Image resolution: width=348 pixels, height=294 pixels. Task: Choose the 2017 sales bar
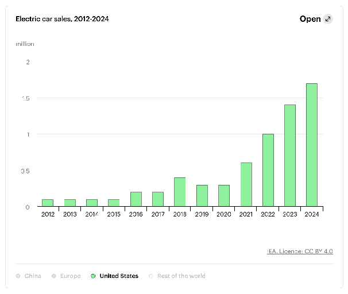point(158,199)
